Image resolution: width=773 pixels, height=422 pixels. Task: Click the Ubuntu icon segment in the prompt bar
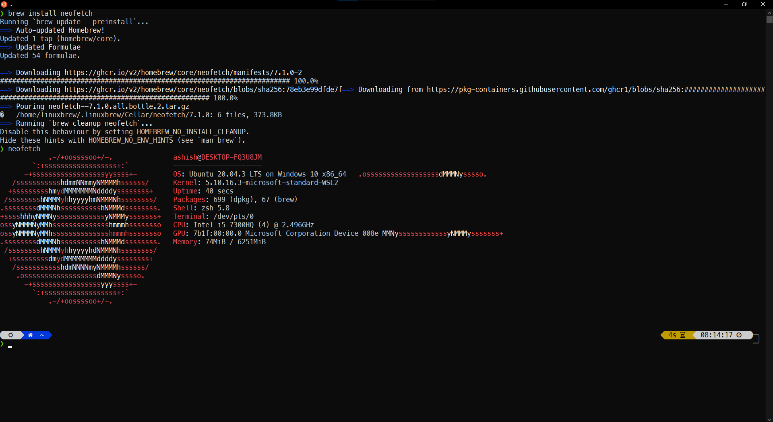(11, 335)
